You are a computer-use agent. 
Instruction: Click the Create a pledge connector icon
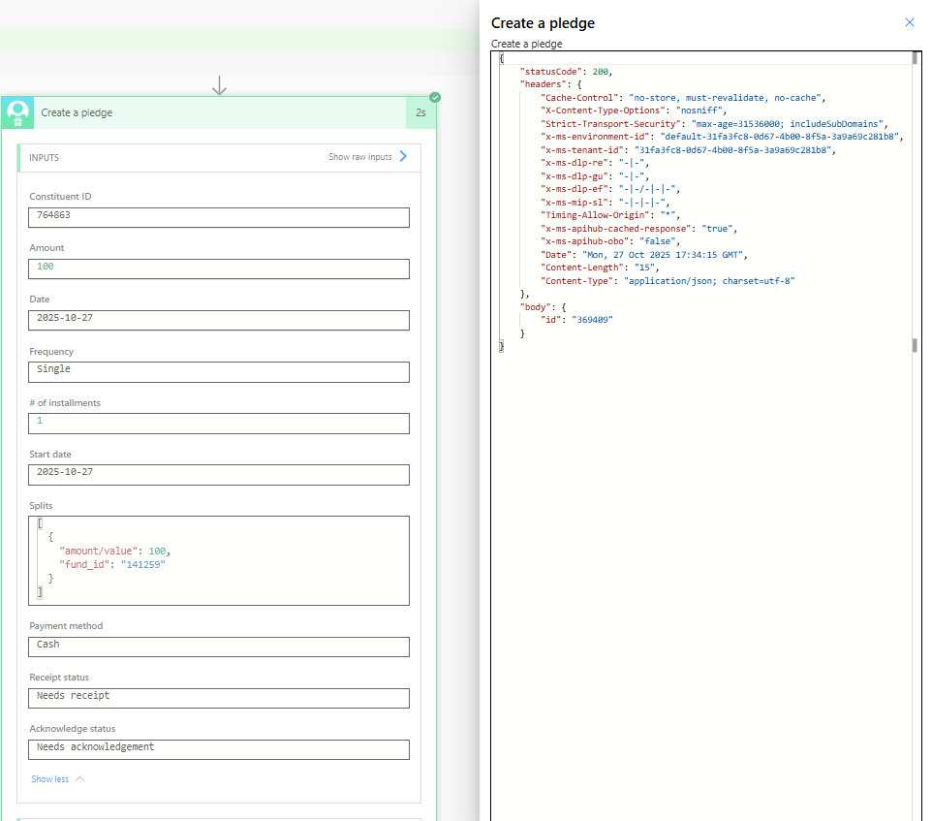click(x=17, y=113)
